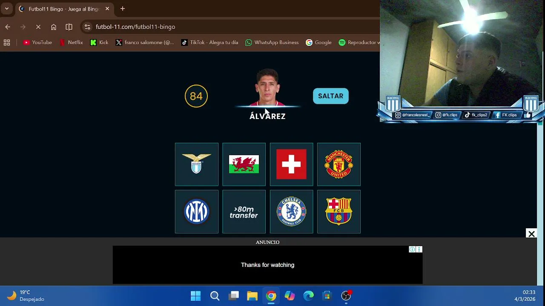545x306 pixels.
Task: Close the Futbol11 Bingo tab
Action: [107, 8]
